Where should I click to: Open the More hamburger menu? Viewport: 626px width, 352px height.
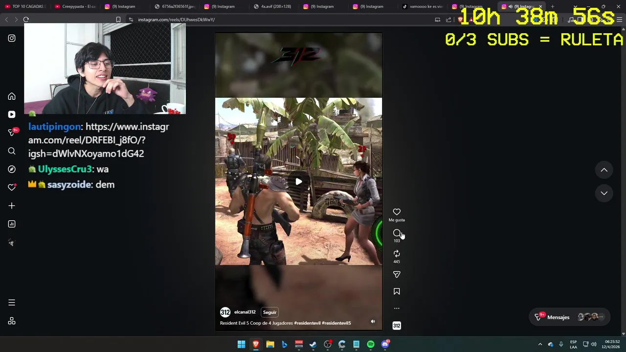click(12, 303)
